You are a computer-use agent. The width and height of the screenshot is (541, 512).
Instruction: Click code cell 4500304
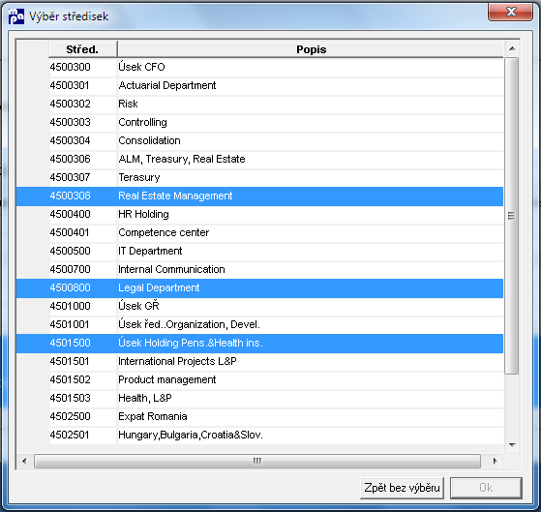83,140
